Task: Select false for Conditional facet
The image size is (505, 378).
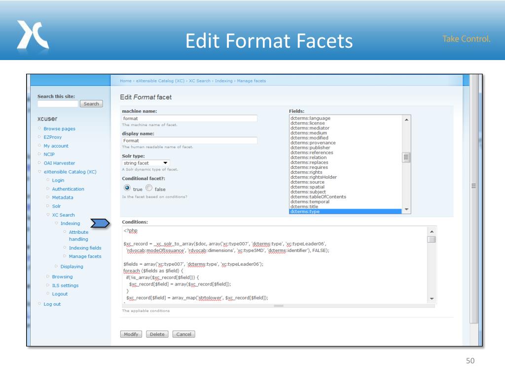Action: (149, 188)
